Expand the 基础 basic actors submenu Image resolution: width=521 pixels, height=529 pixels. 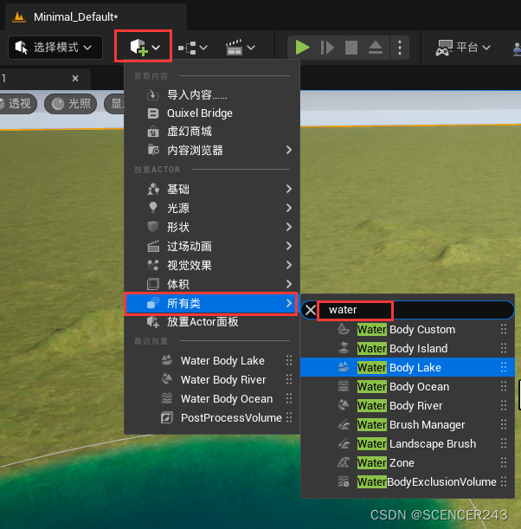pyautogui.click(x=212, y=189)
